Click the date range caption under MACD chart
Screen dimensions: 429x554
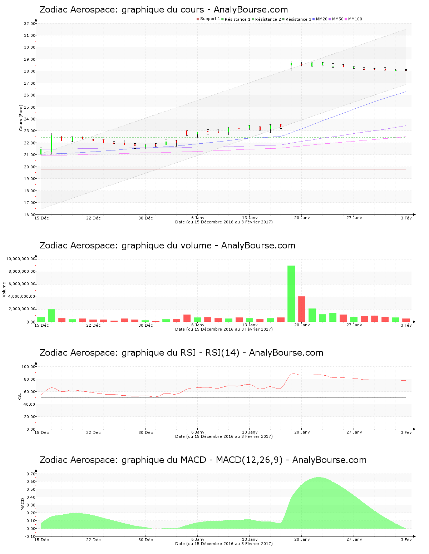pyautogui.click(x=224, y=544)
